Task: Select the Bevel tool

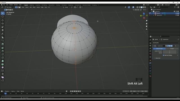Action: [x=3, y=51]
